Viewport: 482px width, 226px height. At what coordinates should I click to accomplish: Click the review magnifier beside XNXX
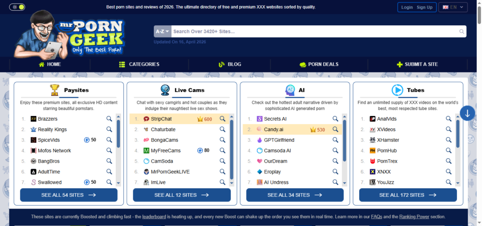tap(449, 171)
